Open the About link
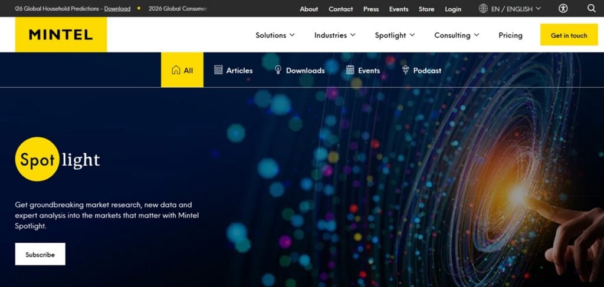 [309, 9]
